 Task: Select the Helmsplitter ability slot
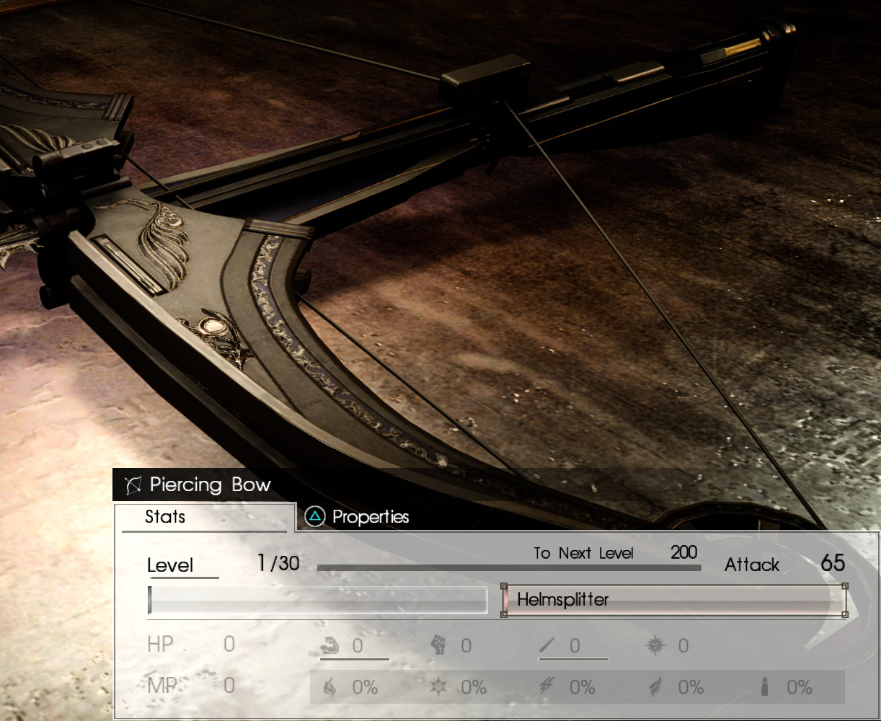tap(674, 600)
